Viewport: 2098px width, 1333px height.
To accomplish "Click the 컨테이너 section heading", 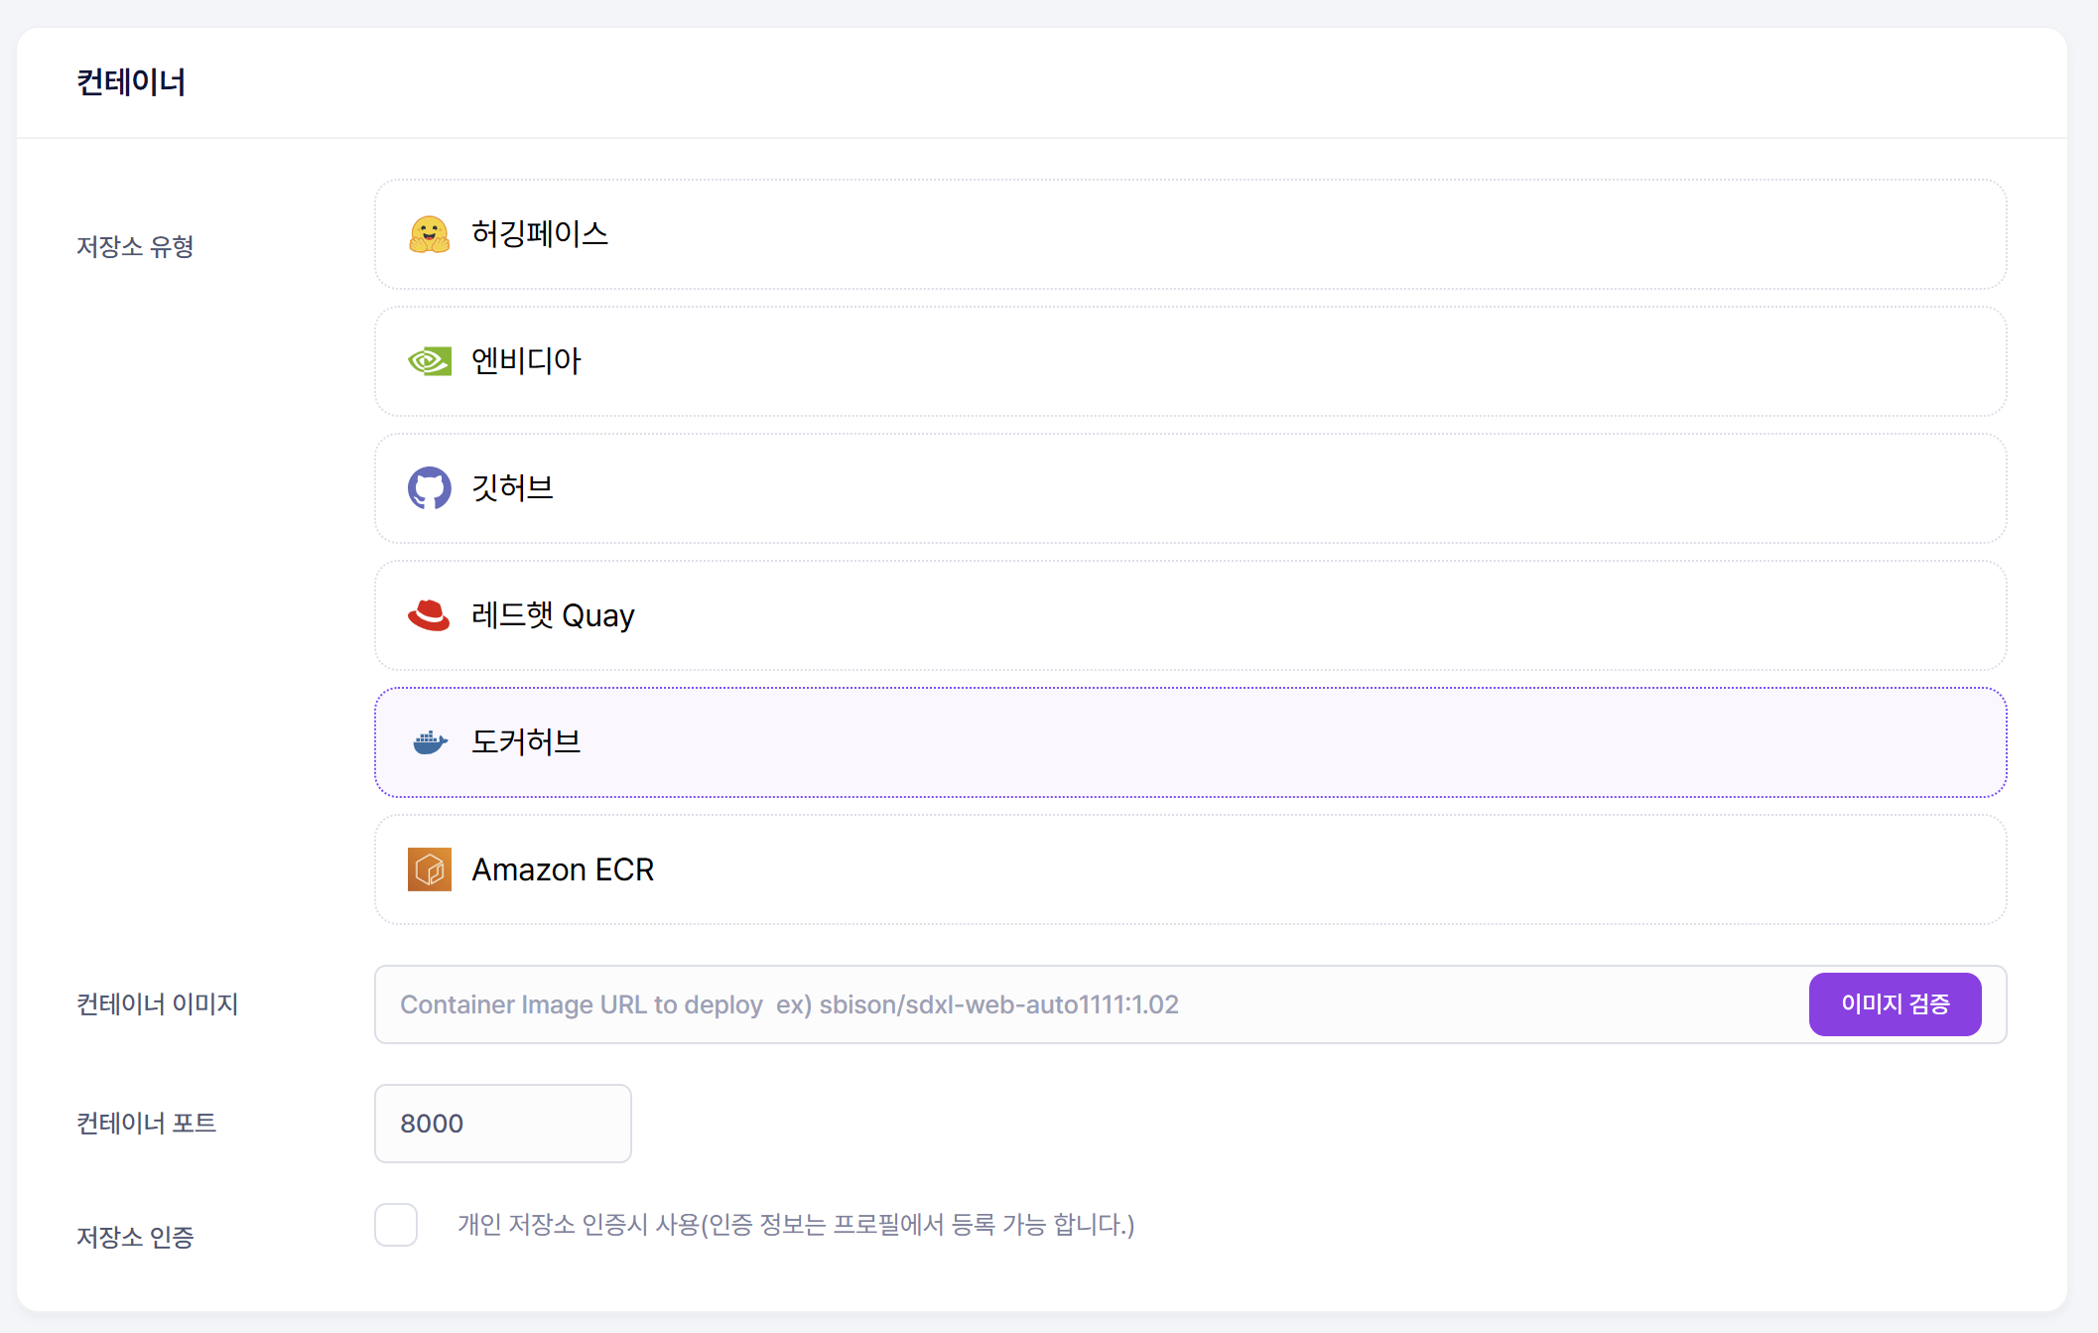I will pyautogui.click(x=131, y=82).
